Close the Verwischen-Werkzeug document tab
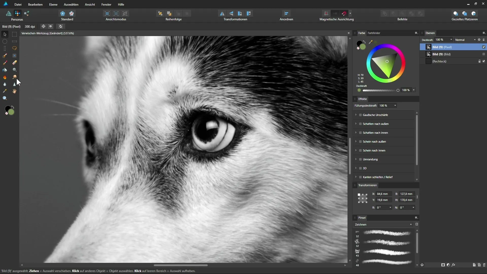 pos(349,33)
